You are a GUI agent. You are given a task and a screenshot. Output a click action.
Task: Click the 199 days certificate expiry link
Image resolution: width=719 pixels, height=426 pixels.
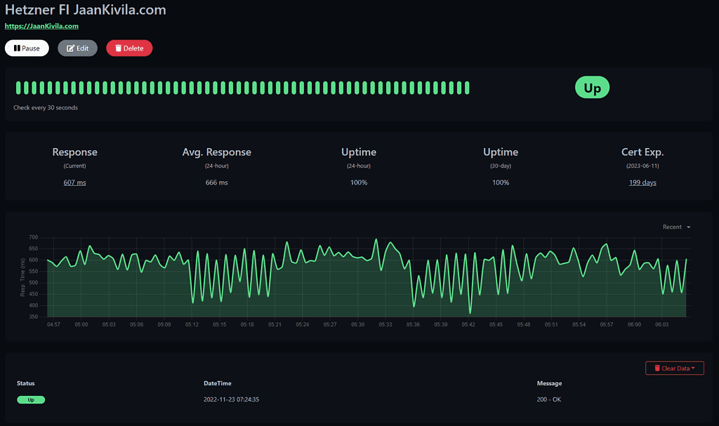[642, 182]
